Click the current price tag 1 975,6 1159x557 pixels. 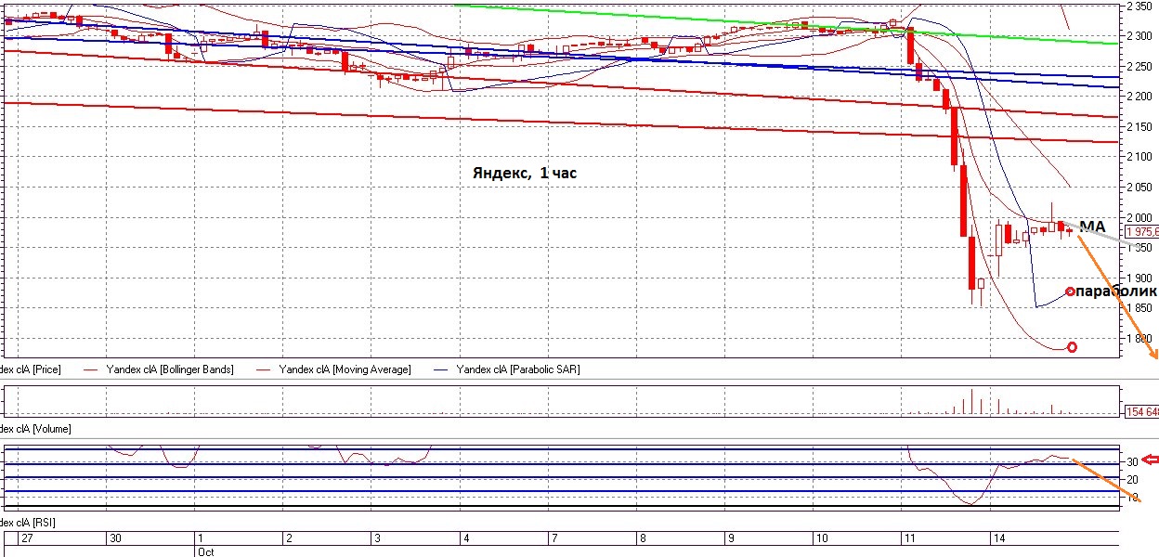[1141, 233]
